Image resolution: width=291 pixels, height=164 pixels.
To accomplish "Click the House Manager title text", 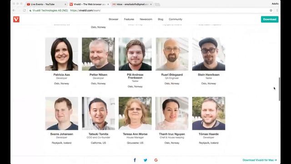I will coord(135,138).
